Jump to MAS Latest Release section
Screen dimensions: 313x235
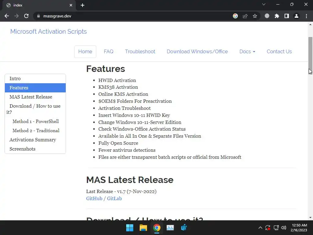[35, 97]
